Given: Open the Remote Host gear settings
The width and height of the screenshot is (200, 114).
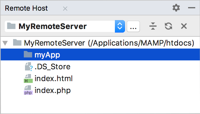Looking at the screenshot, I should pos(176,8).
